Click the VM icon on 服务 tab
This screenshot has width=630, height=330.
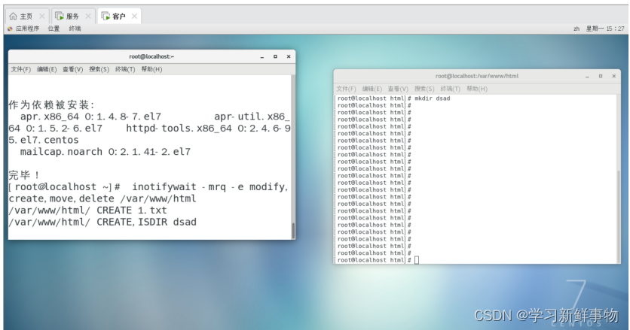60,16
